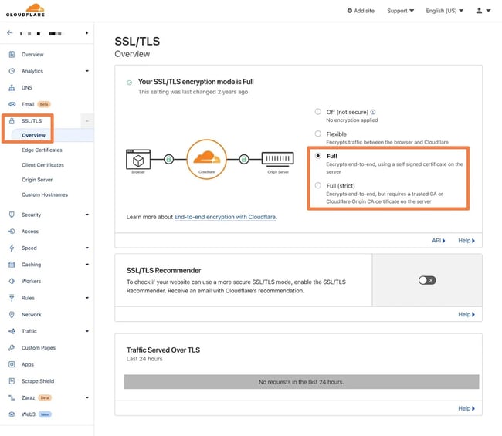Click the Add site button
This screenshot has width=502, height=436.
point(361,11)
